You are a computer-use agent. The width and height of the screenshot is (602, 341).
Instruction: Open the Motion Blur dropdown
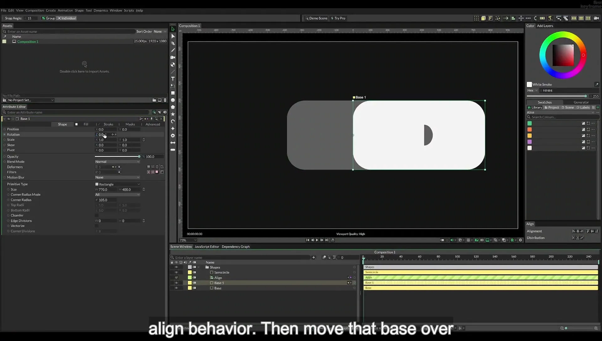click(x=117, y=177)
